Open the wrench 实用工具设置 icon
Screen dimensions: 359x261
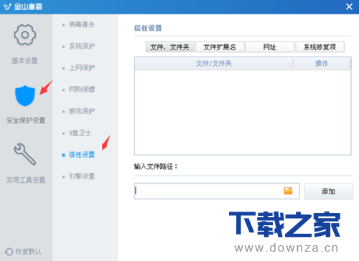tap(25, 154)
